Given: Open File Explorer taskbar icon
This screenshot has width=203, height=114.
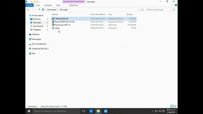Looking at the screenshot, I should point(98,111).
